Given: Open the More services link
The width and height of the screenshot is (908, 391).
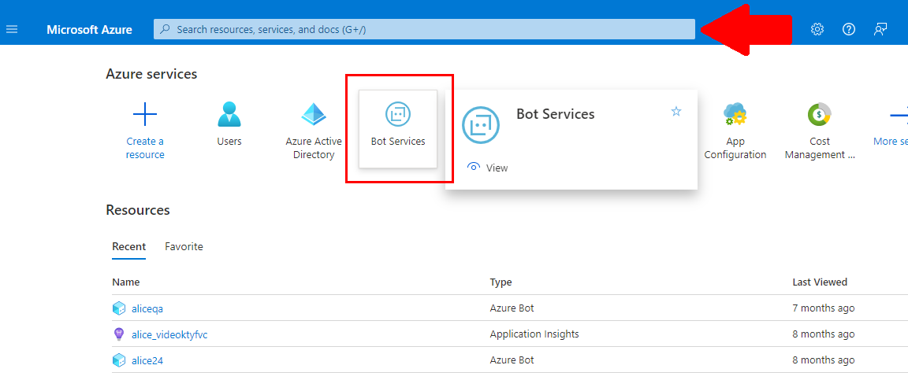Looking at the screenshot, I should 891,141.
